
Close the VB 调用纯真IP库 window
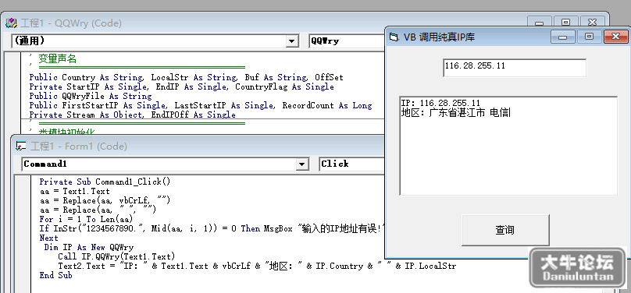pyautogui.click(x=615, y=37)
